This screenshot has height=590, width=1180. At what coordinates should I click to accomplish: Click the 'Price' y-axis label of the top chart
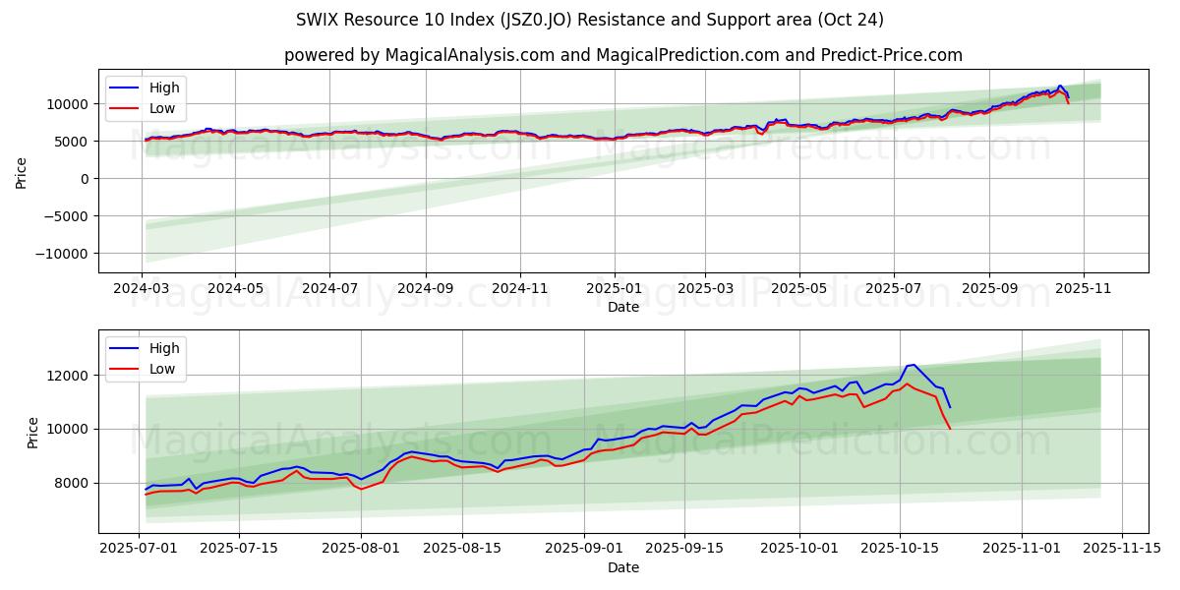coord(22,171)
